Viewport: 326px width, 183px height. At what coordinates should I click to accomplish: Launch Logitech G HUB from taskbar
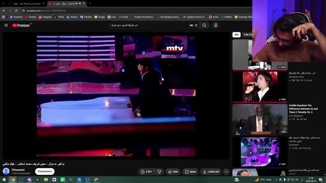[38, 180]
